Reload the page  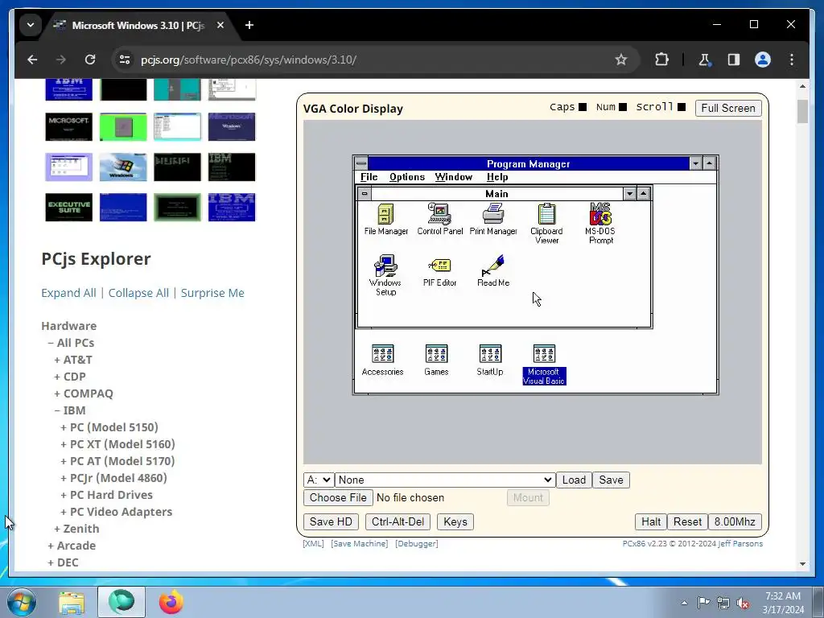tap(90, 60)
